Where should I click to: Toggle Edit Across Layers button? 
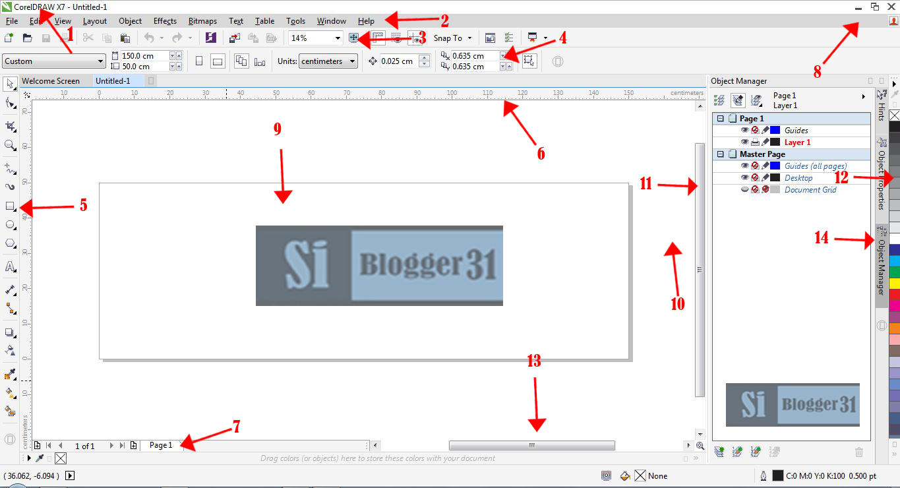coord(738,100)
